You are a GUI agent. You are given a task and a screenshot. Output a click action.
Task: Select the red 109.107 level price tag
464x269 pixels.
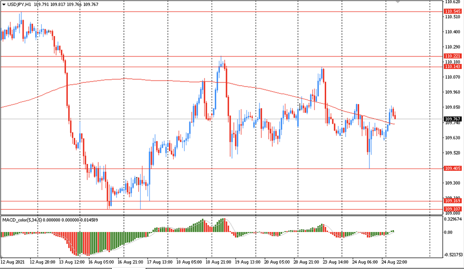pos(453,209)
